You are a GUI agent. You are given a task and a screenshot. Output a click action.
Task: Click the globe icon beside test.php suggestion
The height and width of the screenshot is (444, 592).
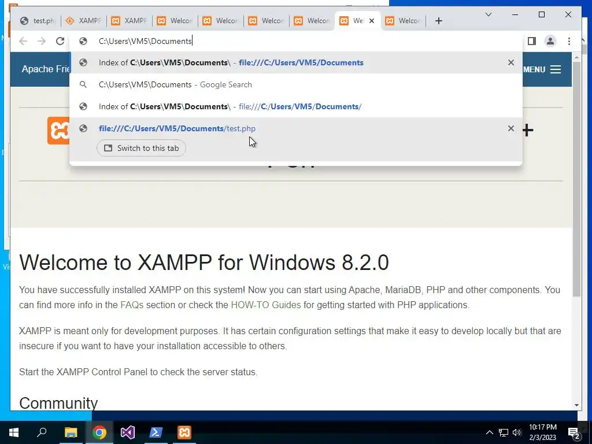click(83, 128)
